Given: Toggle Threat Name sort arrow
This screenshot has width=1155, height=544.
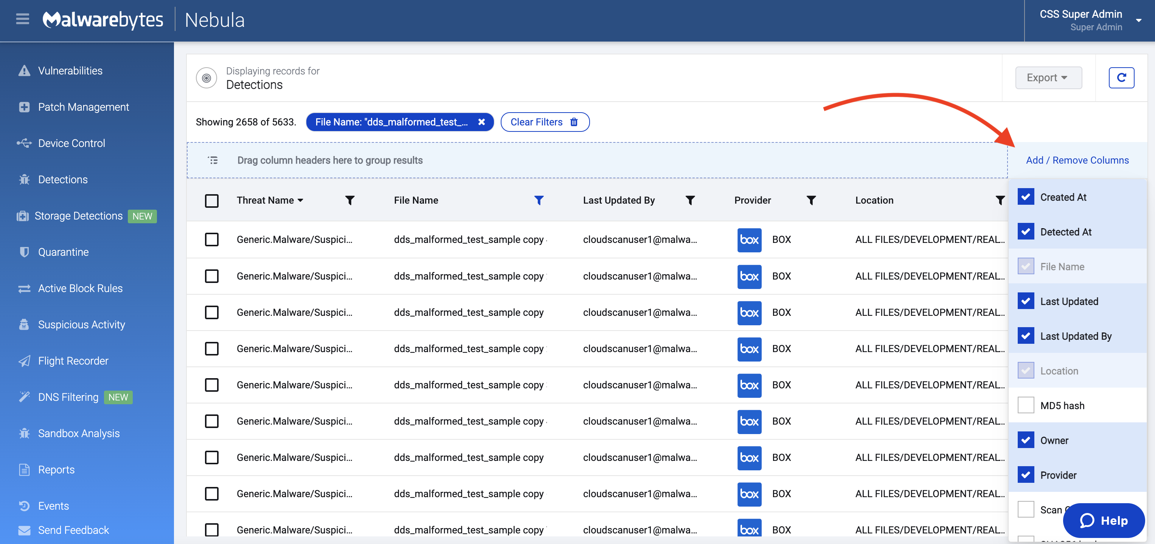Looking at the screenshot, I should pyautogui.click(x=300, y=200).
